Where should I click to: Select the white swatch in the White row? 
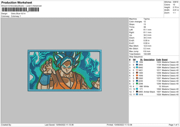(x=137, y=86)
